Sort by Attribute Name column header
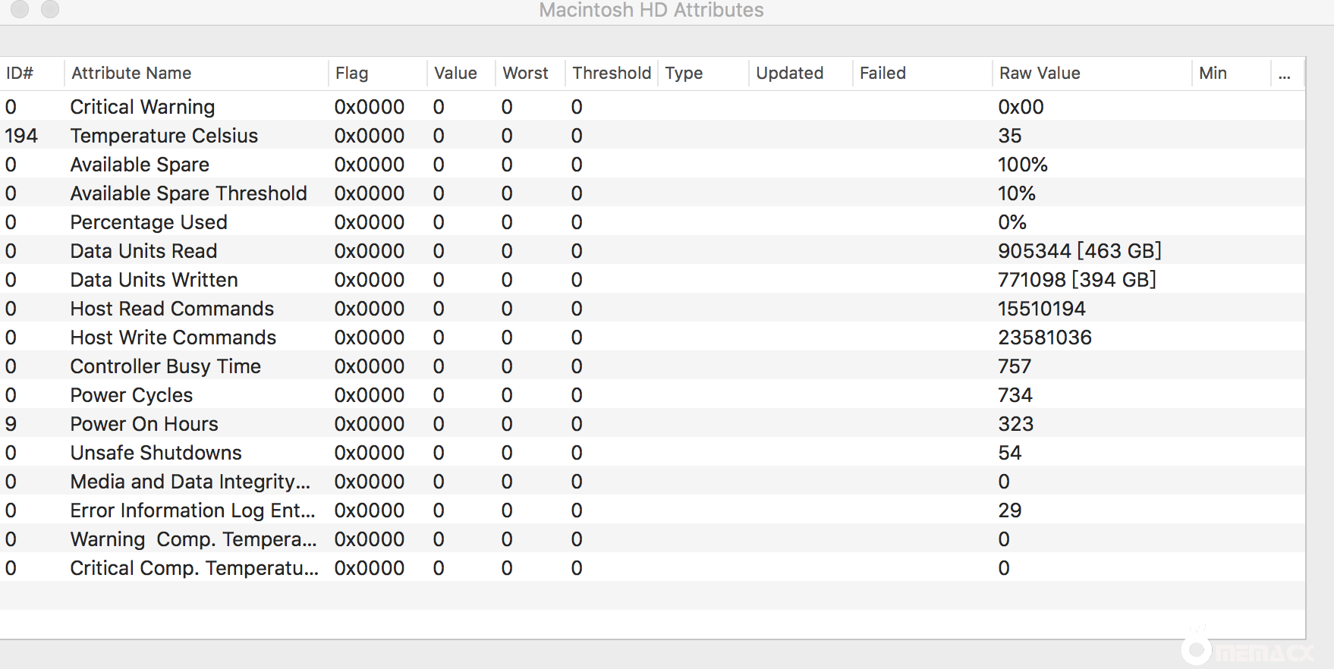This screenshot has height=669, width=1334. (131, 74)
